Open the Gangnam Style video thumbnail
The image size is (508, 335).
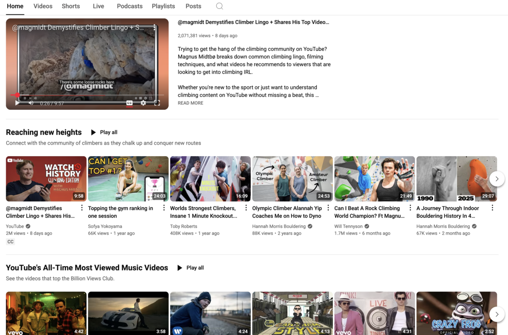point(292,313)
